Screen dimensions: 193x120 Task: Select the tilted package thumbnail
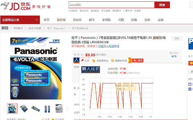point(24,108)
